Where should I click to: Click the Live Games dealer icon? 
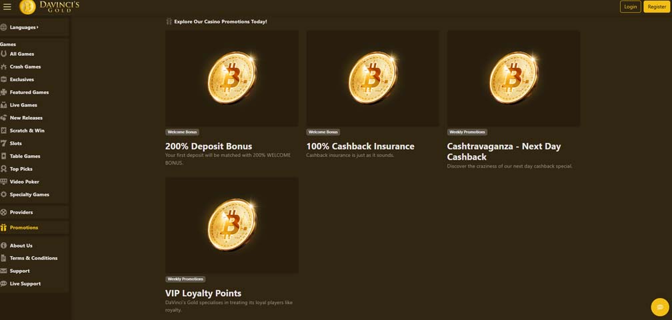pyautogui.click(x=4, y=105)
